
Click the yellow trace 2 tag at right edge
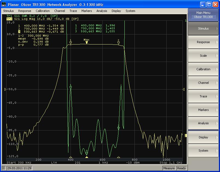(186, 135)
